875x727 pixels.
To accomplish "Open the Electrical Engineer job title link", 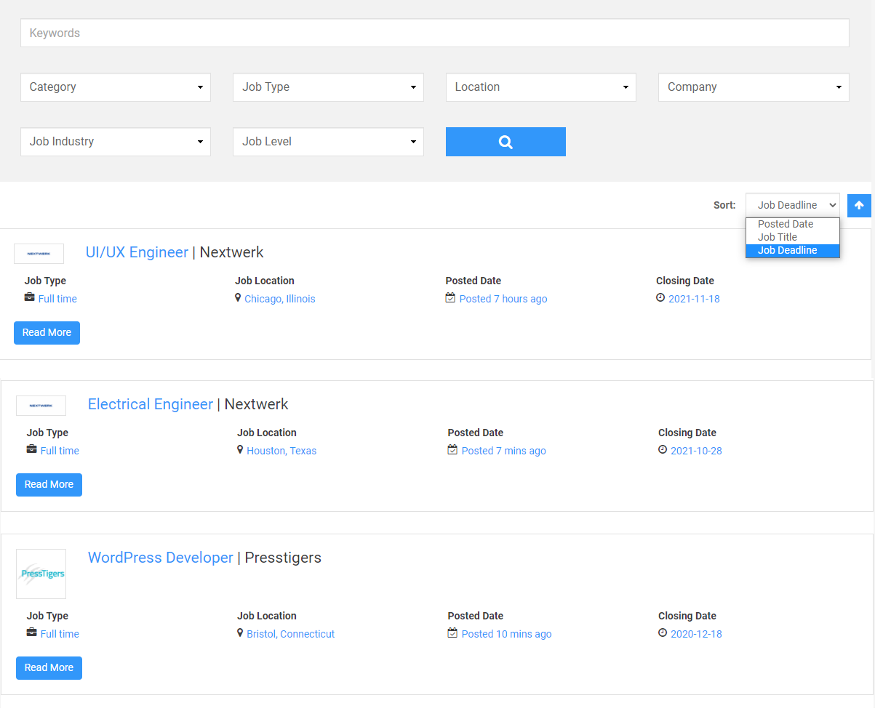I will pyautogui.click(x=151, y=404).
